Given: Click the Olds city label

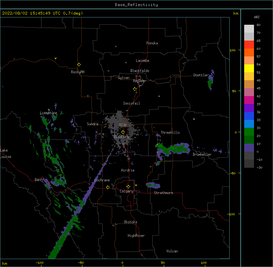Looking at the screenshot, I should point(123,125).
